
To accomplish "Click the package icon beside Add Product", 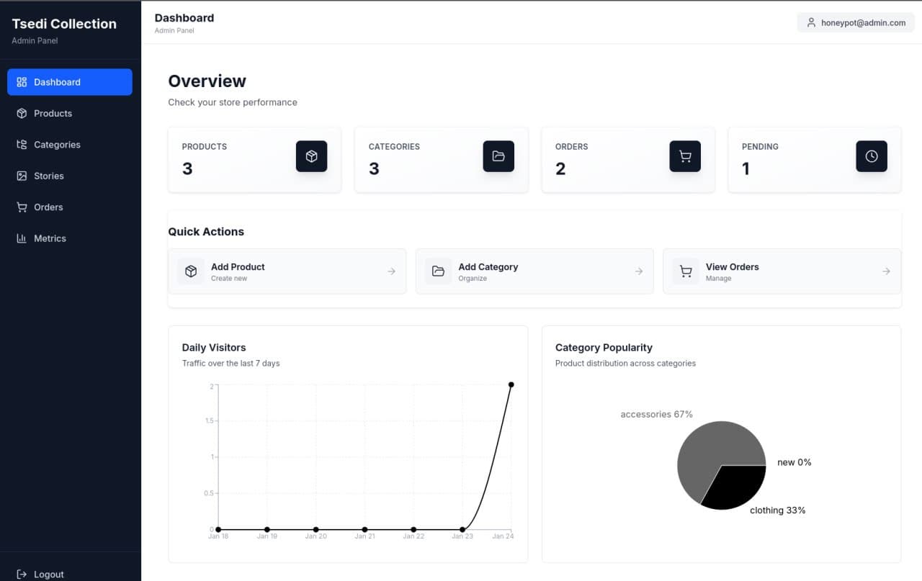I will tap(191, 271).
